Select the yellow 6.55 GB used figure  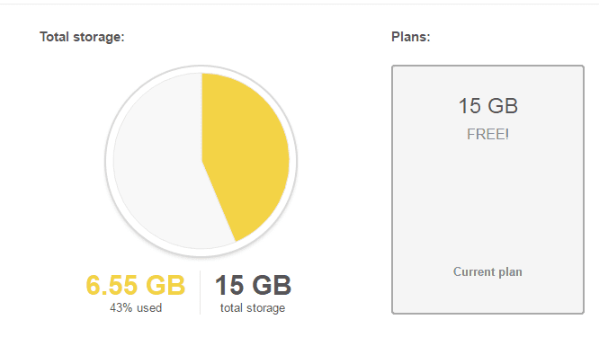pyautogui.click(x=135, y=285)
